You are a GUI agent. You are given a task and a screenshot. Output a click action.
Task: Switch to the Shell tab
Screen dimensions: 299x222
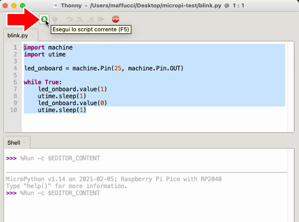14,143
